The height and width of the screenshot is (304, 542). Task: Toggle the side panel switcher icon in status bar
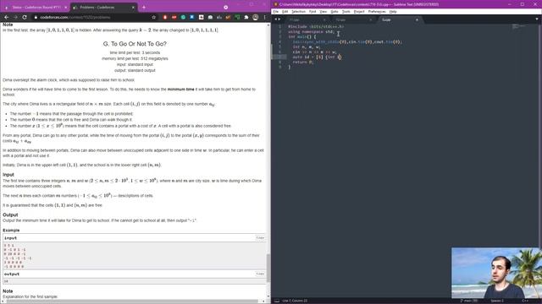pos(277,301)
